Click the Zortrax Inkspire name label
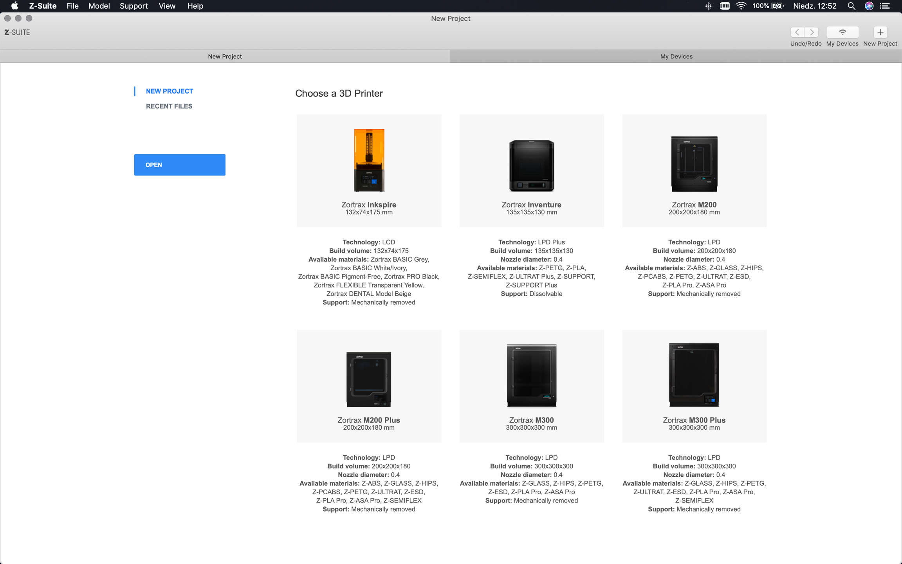This screenshot has height=564, width=902. [x=369, y=205]
